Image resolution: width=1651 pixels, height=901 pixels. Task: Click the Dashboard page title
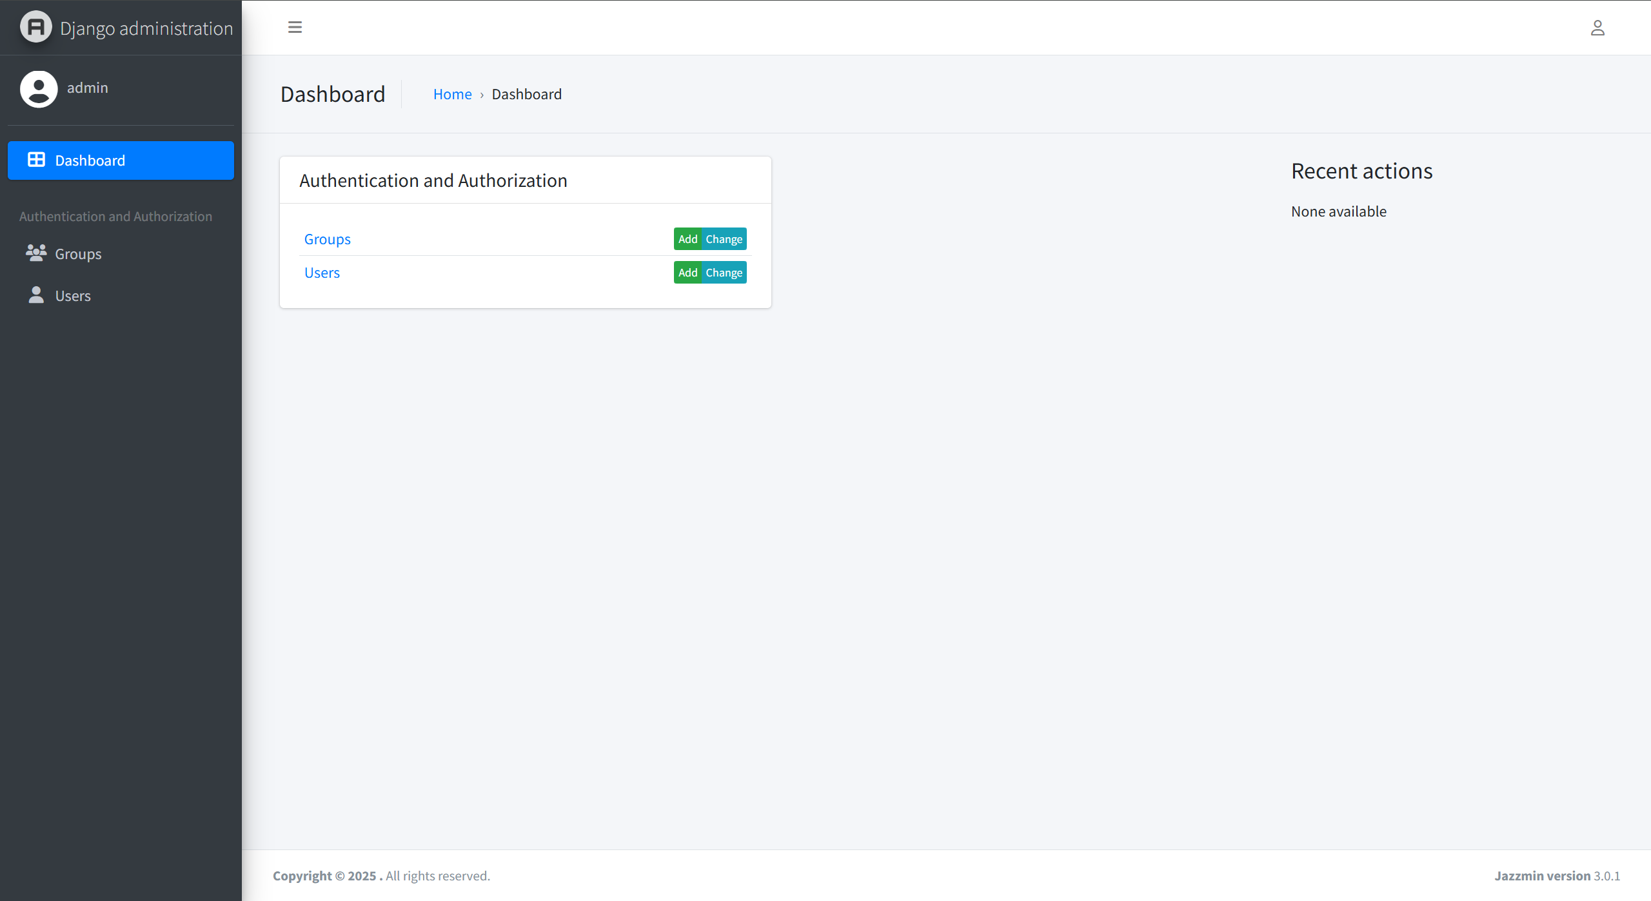[333, 94]
